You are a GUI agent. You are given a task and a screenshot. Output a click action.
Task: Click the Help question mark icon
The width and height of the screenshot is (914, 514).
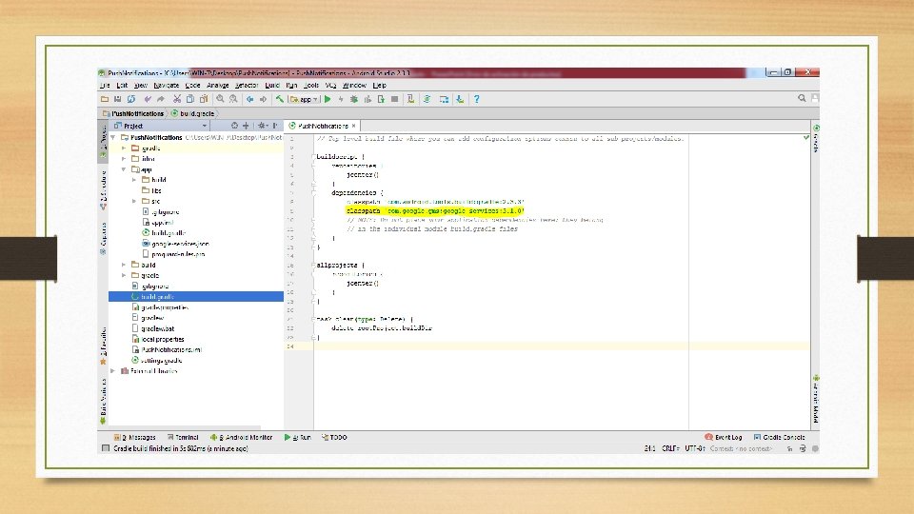[x=476, y=100]
